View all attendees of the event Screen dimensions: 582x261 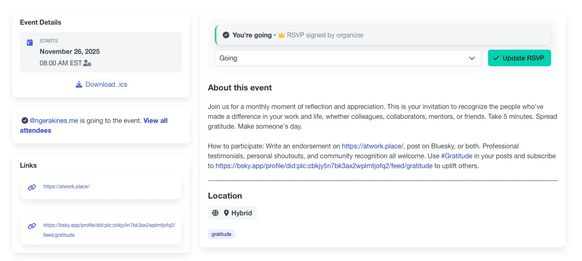[155, 121]
